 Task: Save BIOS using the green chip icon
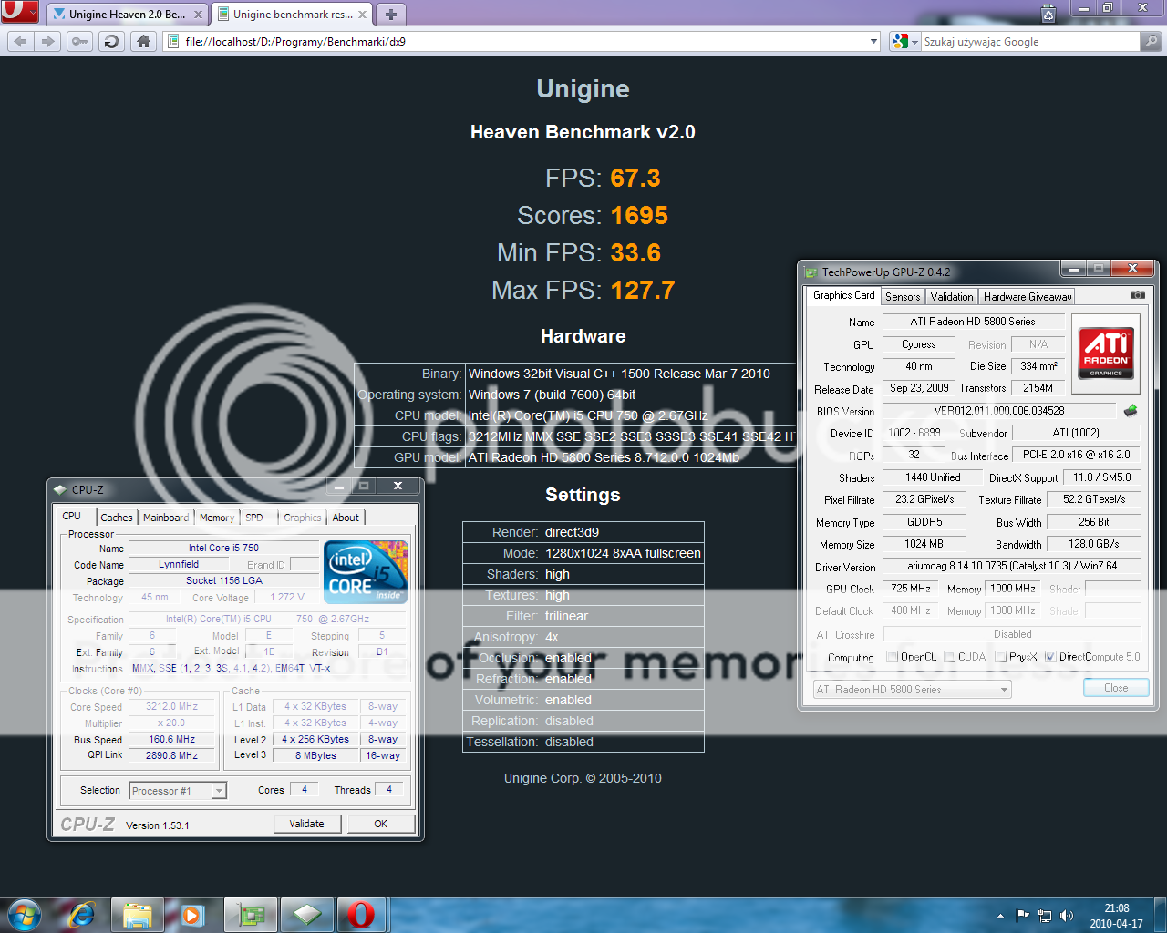click(x=1131, y=411)
